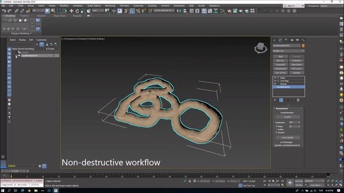The width and height of the screenshot is (344, 193).
Task: Toggle the Percent Snap icon
Action: [138, 11]
